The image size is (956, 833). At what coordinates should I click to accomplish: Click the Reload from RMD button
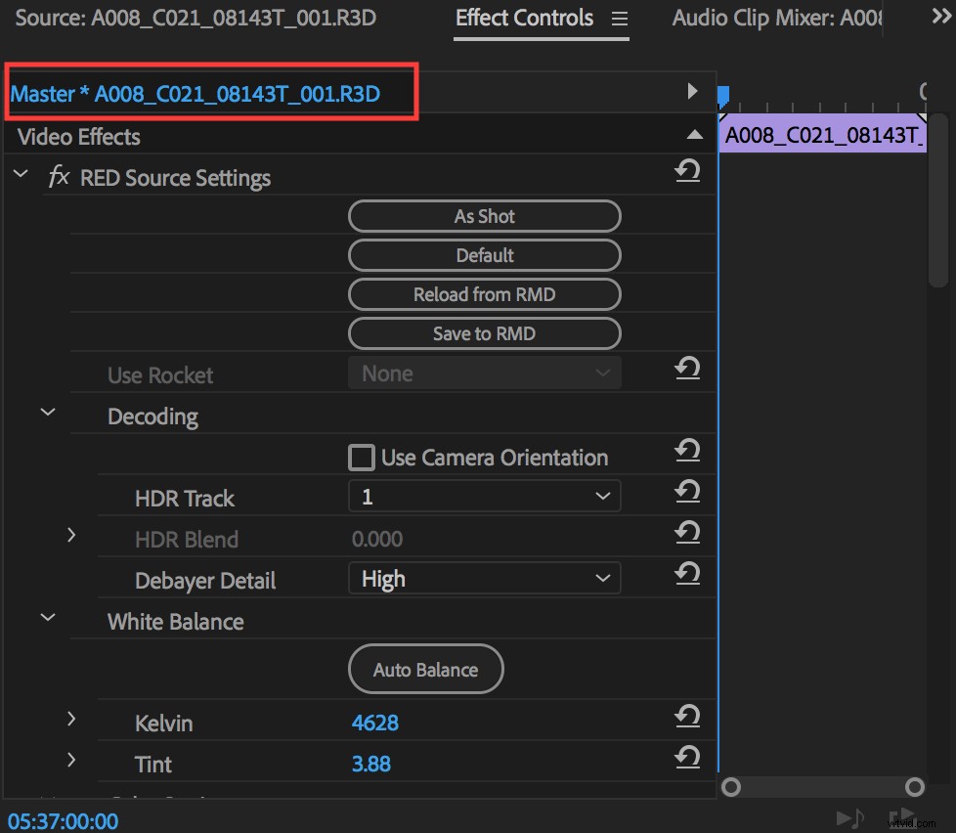484,294
